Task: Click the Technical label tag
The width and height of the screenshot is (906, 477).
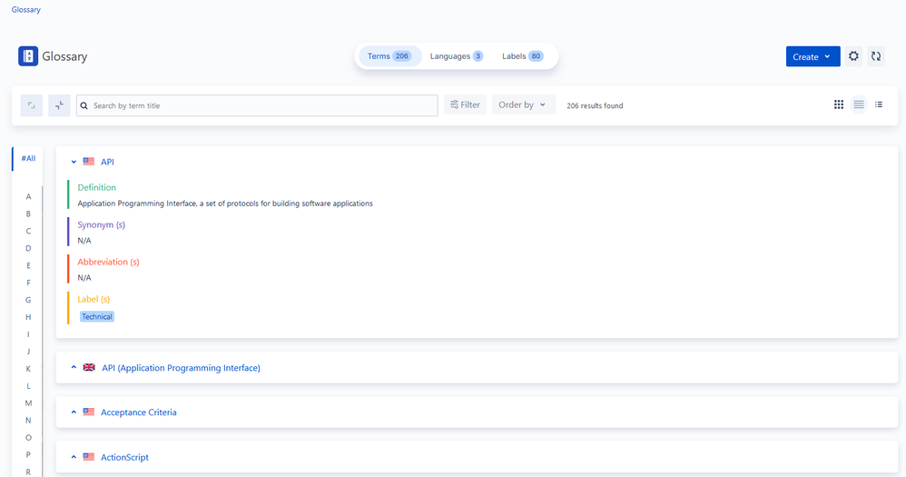Action: pos(97,317)
